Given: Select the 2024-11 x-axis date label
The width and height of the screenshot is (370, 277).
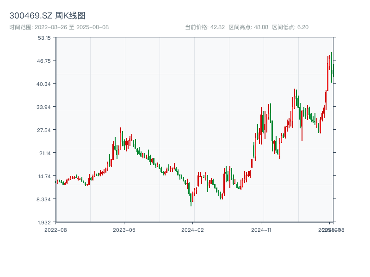Looking at the screenshot, I should pyautogui.click(x=261, y=229).
